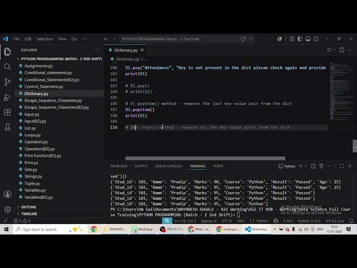The width and height of the screenshot is (357, 268).
Task: Click the zoom magnifier in status bar
Action: [167, 221]
